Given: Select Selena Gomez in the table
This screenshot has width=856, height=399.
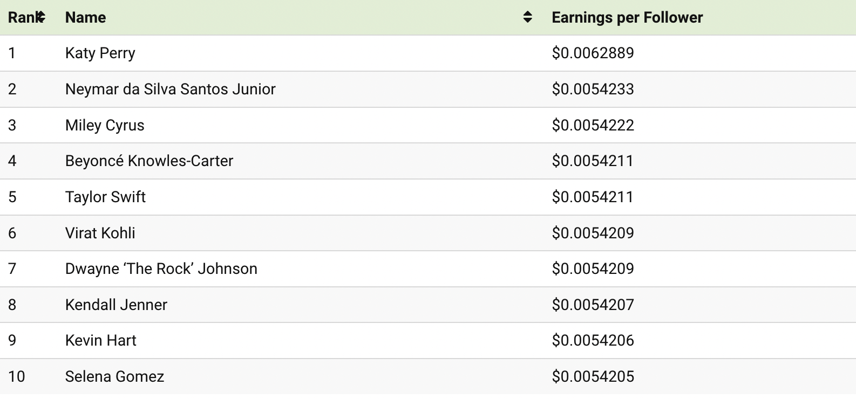Looking at the screenshot, I should (114, 376).
